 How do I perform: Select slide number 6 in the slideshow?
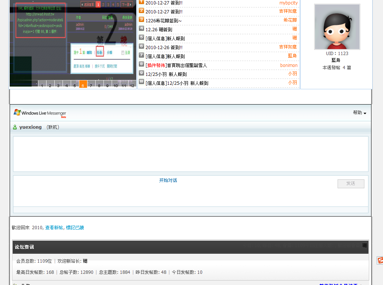[x=83, y=85]
